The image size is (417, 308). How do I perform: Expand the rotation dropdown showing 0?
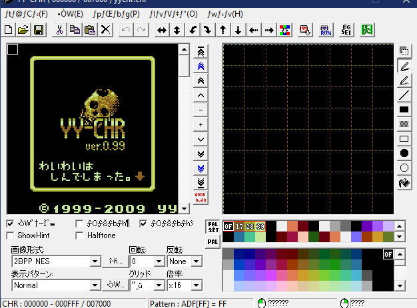tap(159, 261)
